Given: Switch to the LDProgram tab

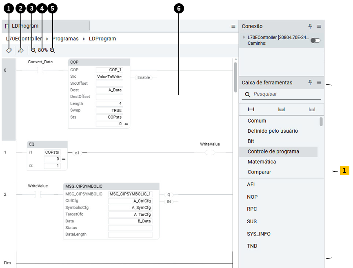Looking at the screenshot, I should [24, 26].
